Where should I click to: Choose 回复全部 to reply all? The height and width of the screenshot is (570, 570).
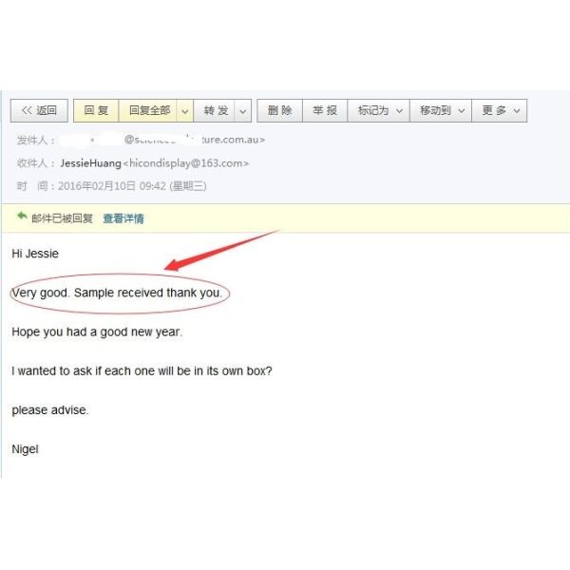(149, 110)
